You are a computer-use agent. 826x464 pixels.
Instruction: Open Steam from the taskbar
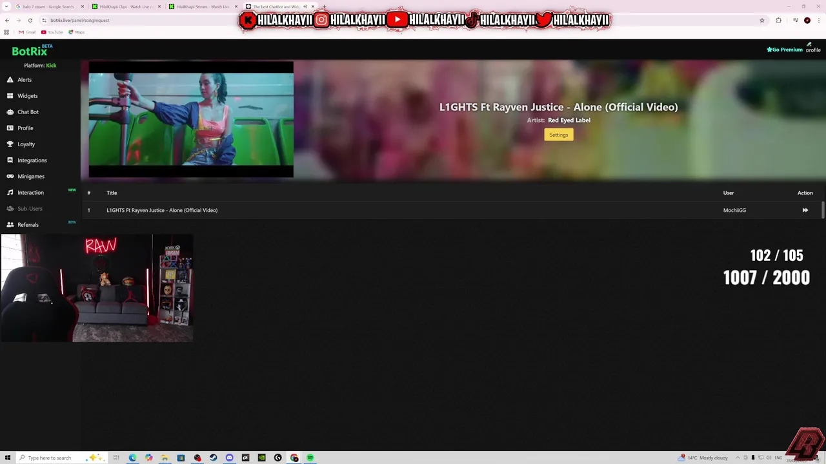213,458
